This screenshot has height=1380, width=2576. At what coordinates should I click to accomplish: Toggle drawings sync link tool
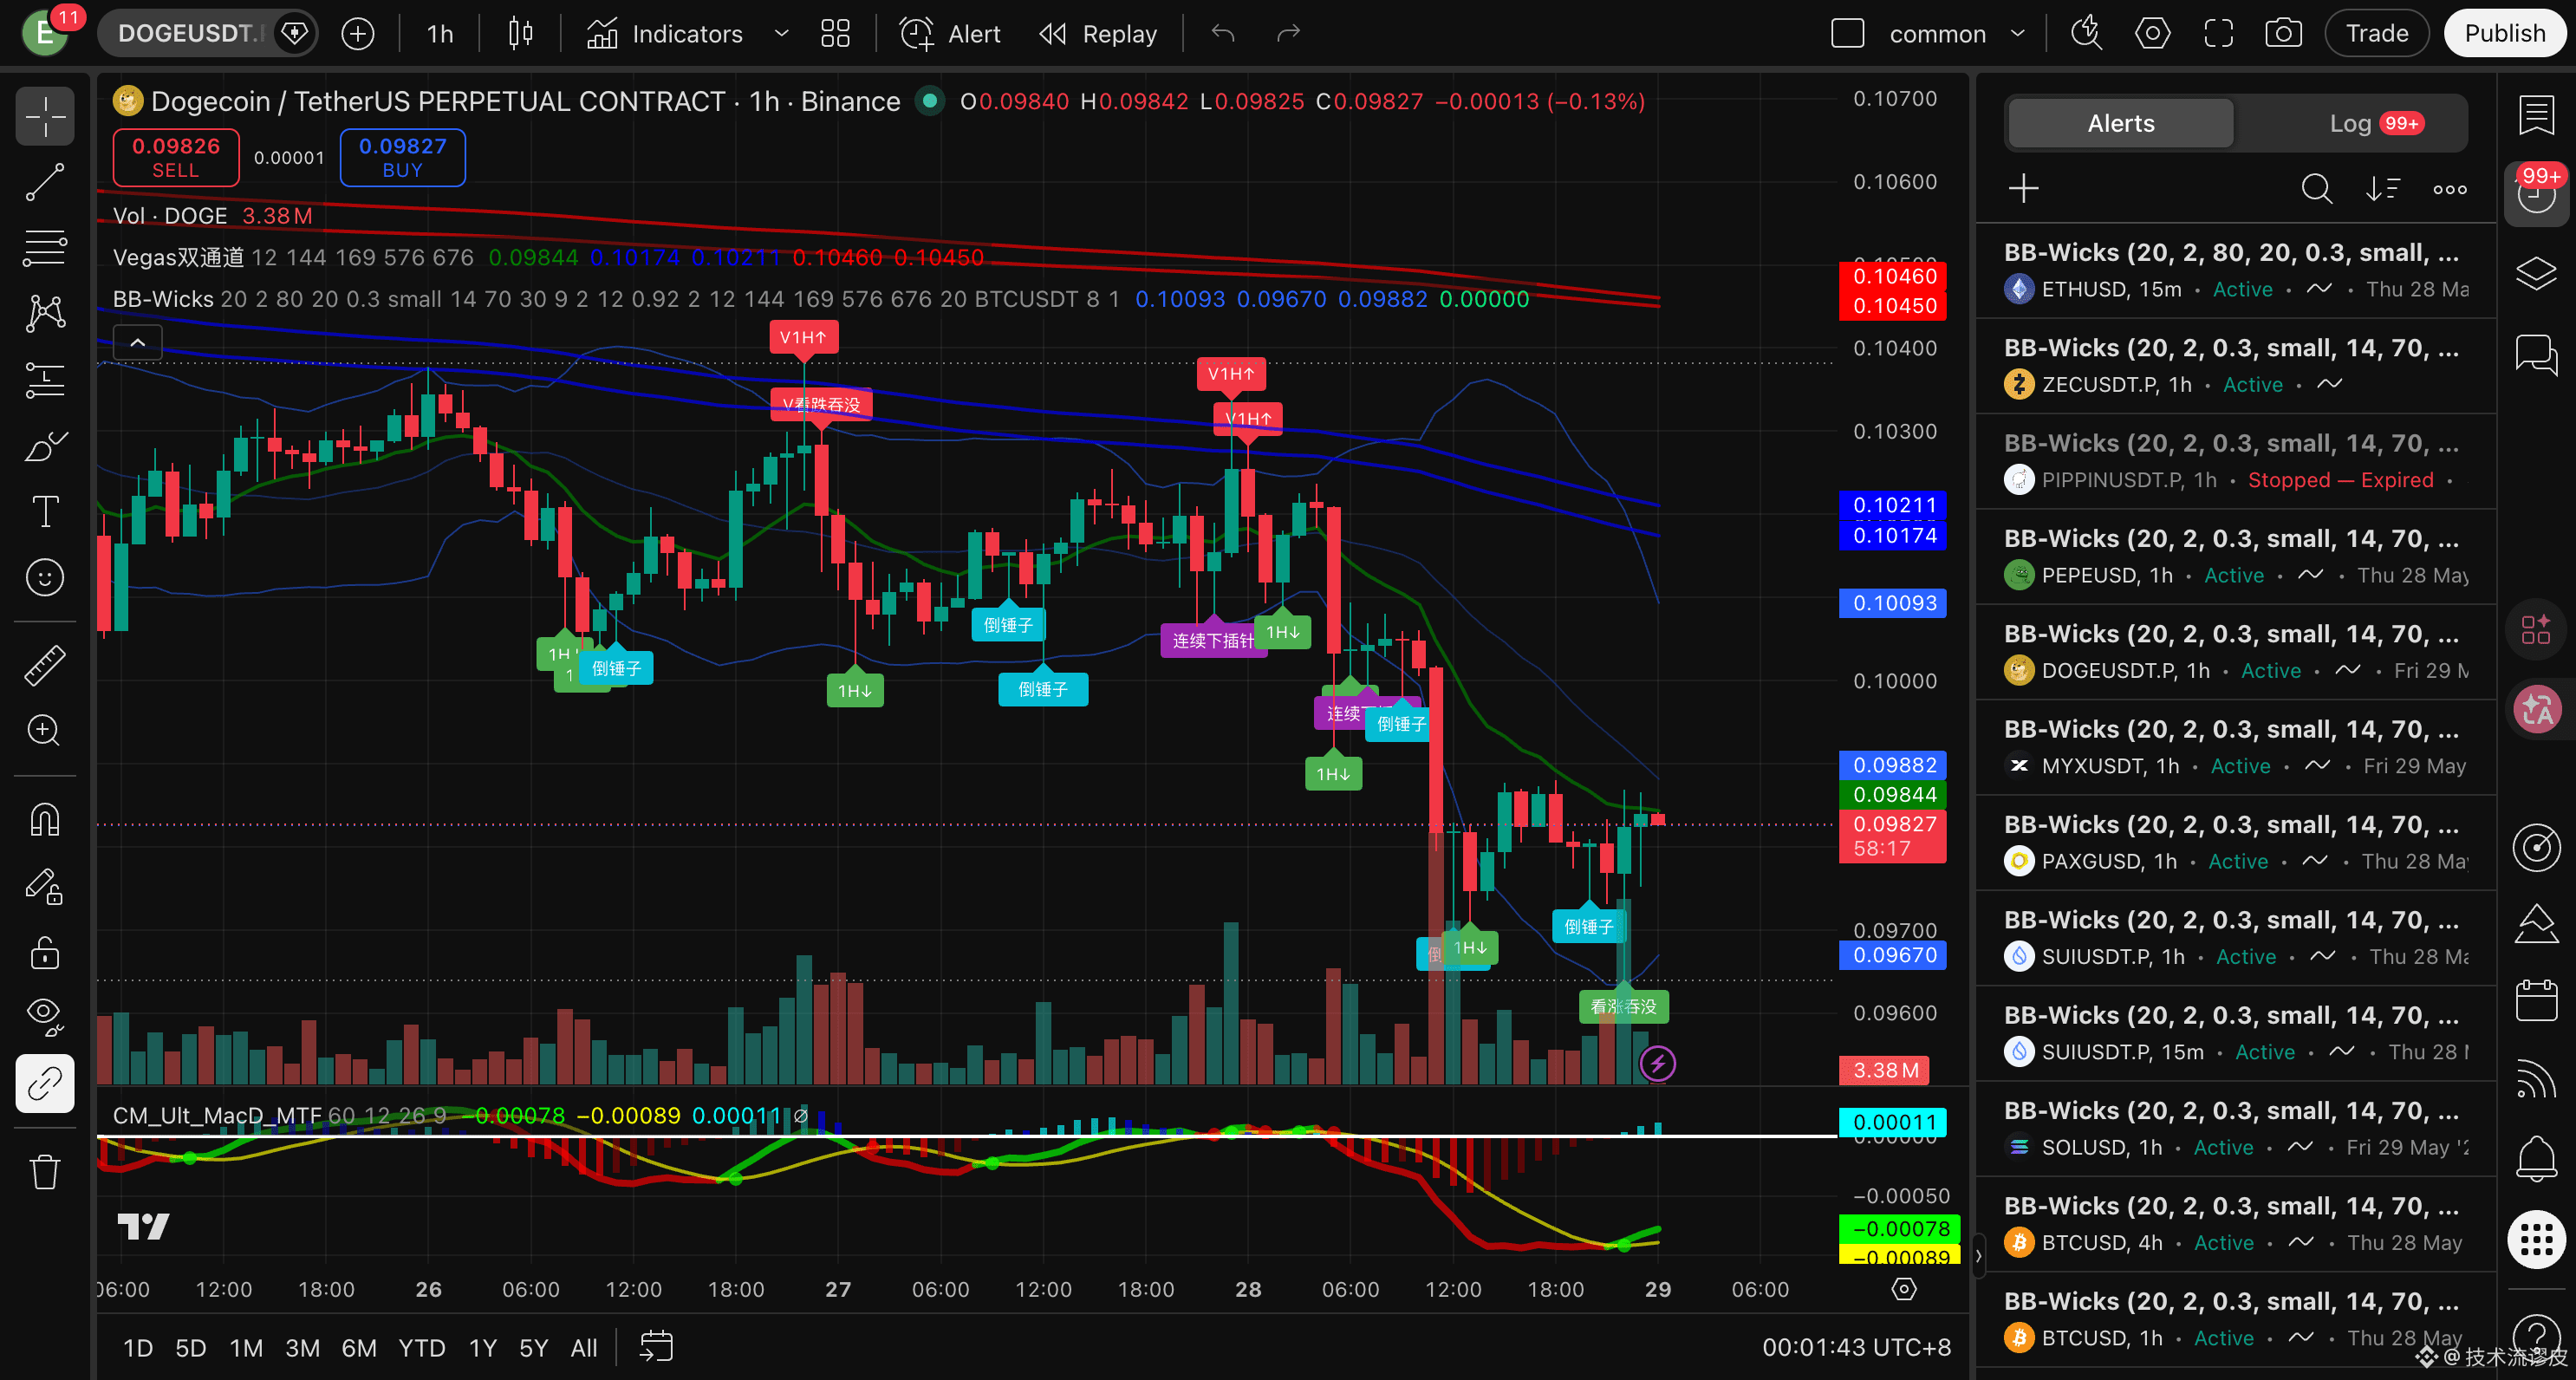[45, 1083]
